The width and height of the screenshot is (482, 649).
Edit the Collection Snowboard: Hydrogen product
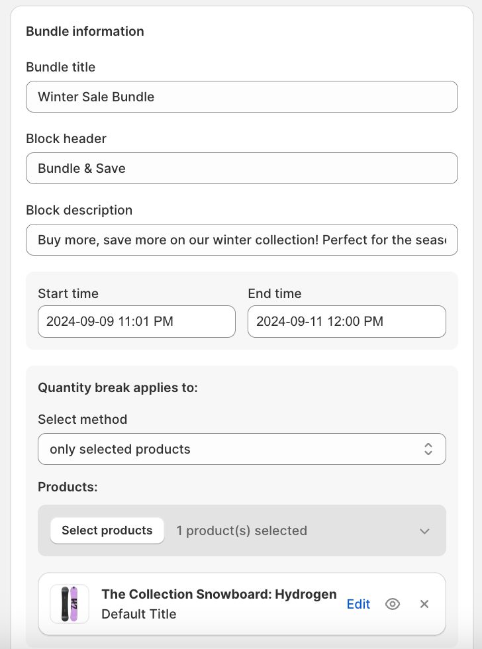(x=358, y=604)
